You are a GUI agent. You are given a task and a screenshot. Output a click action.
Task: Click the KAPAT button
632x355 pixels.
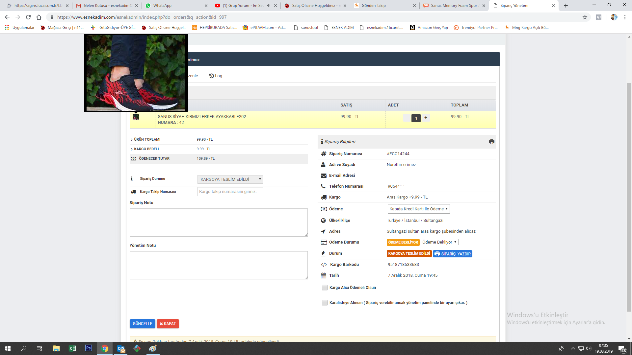[168, 324]
